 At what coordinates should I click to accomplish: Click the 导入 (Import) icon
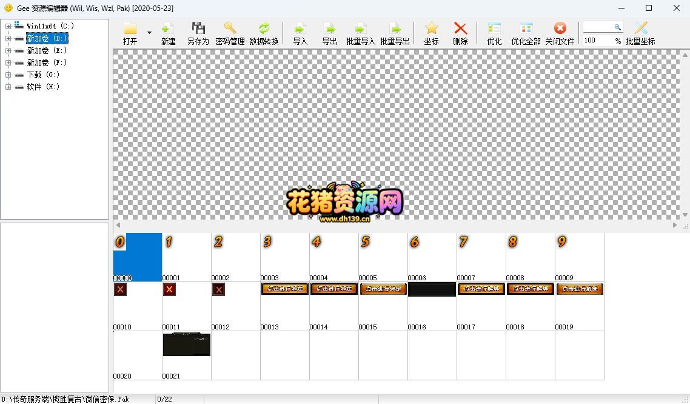pyautogui.click(x=300, y=29)
